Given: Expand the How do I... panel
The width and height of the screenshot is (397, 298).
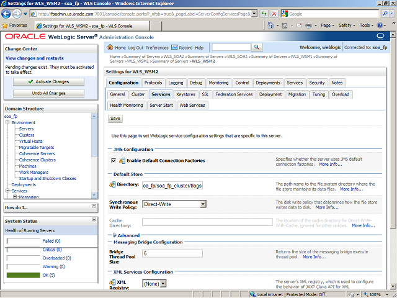Looking at the screenshot, I should (94, 206).
